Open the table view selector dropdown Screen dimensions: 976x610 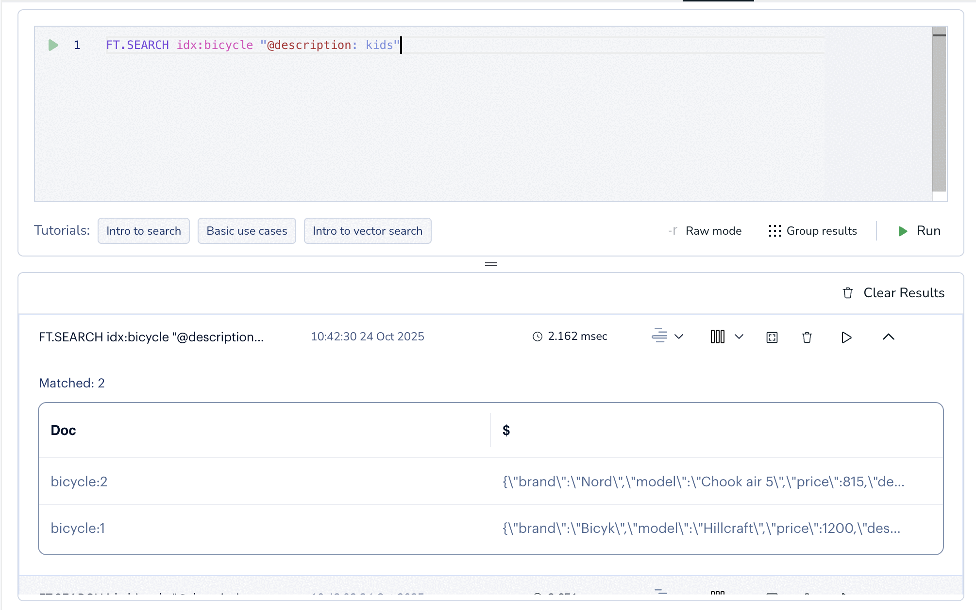click(x=739, y=337)
